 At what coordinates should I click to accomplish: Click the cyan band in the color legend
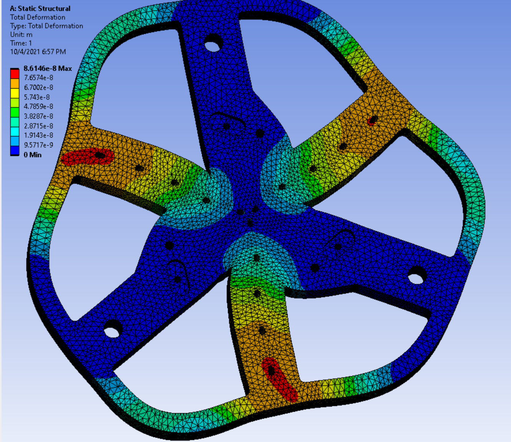coord(15,131)
